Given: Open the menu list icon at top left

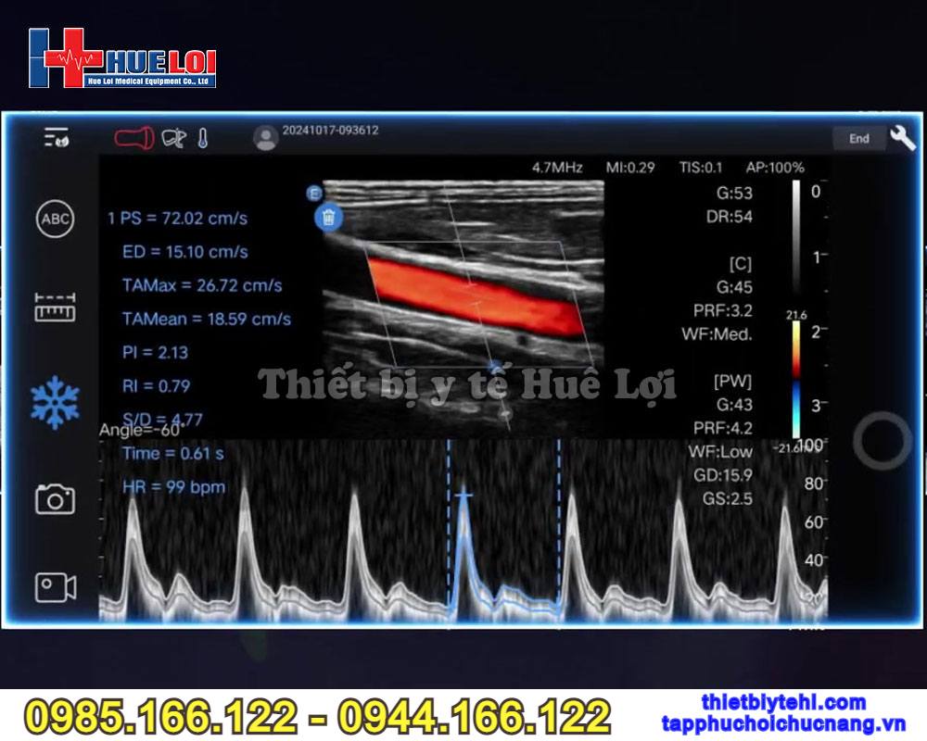Looking at the screenshot, I should [x=56, y=138].
